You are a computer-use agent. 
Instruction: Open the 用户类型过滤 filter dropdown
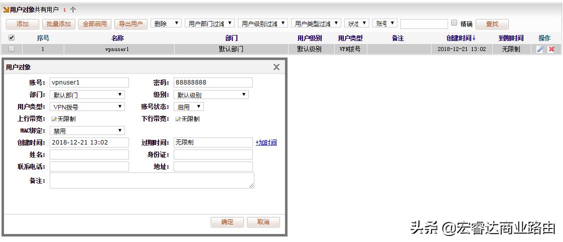point(316,23)
